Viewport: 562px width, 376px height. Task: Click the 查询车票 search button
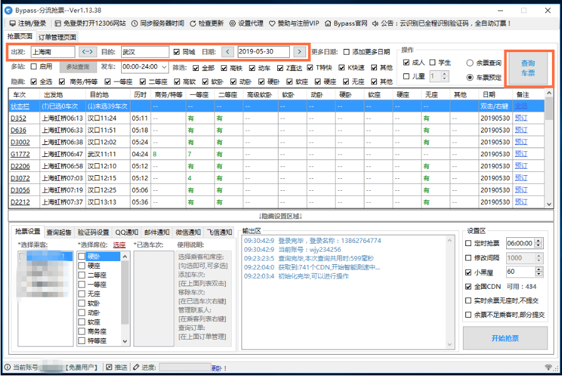point(528,68)
